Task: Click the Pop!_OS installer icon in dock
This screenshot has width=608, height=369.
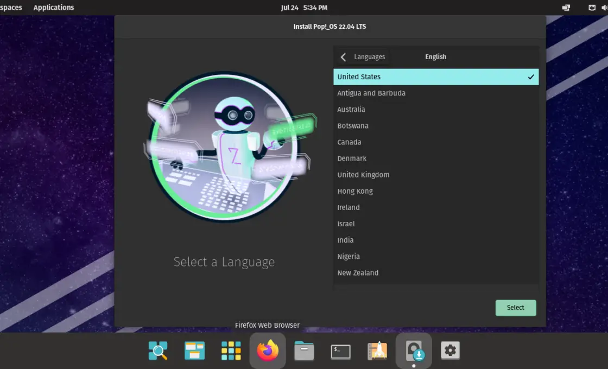Action: (414, 351)
